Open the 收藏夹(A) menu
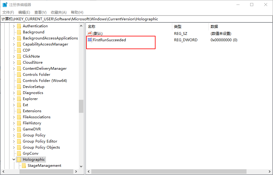This screenshot has height=175, width=273. click(x=58, y=12)
